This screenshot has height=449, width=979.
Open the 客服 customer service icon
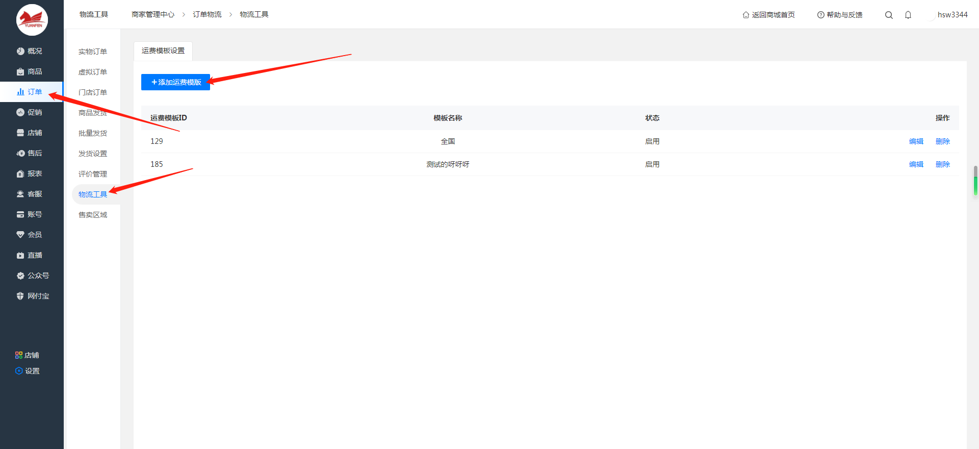pyautogui.click(x=20, y=194)
